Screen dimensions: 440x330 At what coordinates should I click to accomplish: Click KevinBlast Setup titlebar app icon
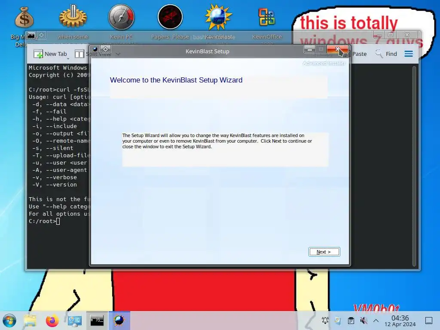click(95, 49)
